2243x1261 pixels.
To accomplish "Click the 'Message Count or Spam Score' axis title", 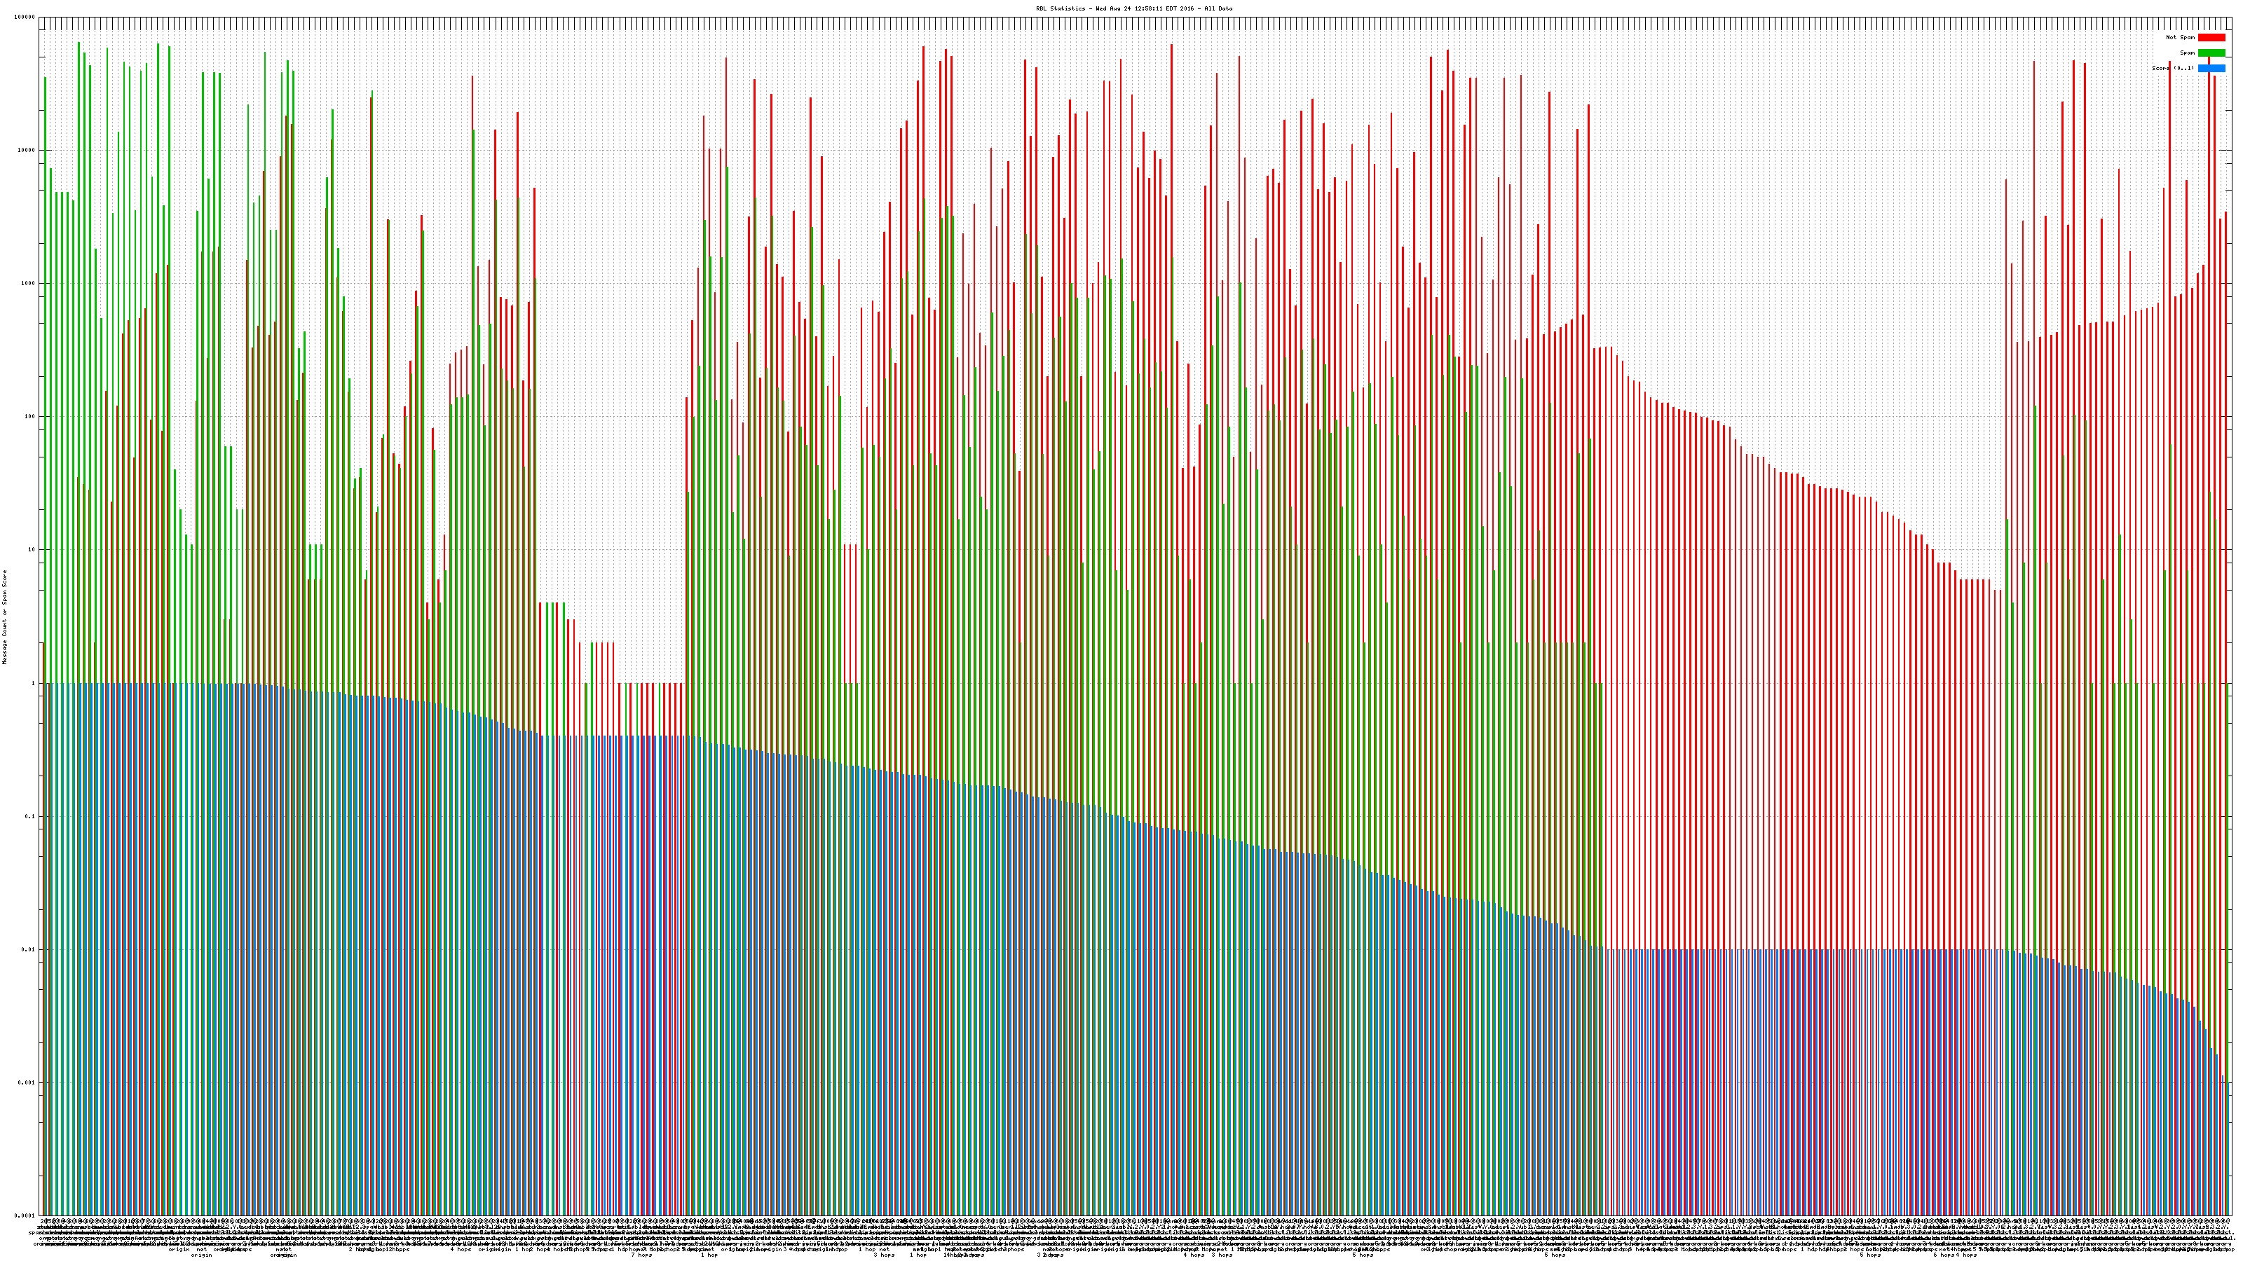I will point(4,617).
